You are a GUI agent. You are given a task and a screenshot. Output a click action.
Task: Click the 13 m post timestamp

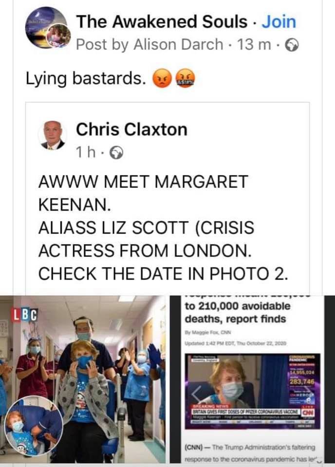pos(254,45)
